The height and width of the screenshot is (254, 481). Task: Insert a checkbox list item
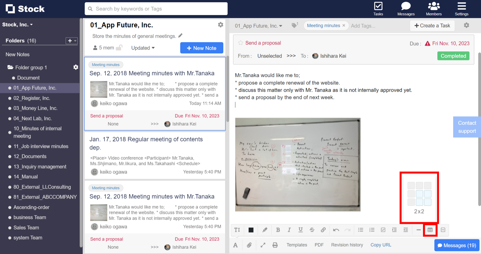click(383, 230)
